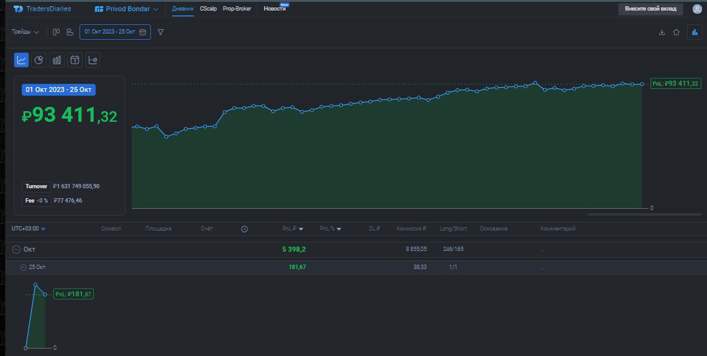Select the line chart view
This screenshot has height=356, width=707.
[x=22, y=60]
